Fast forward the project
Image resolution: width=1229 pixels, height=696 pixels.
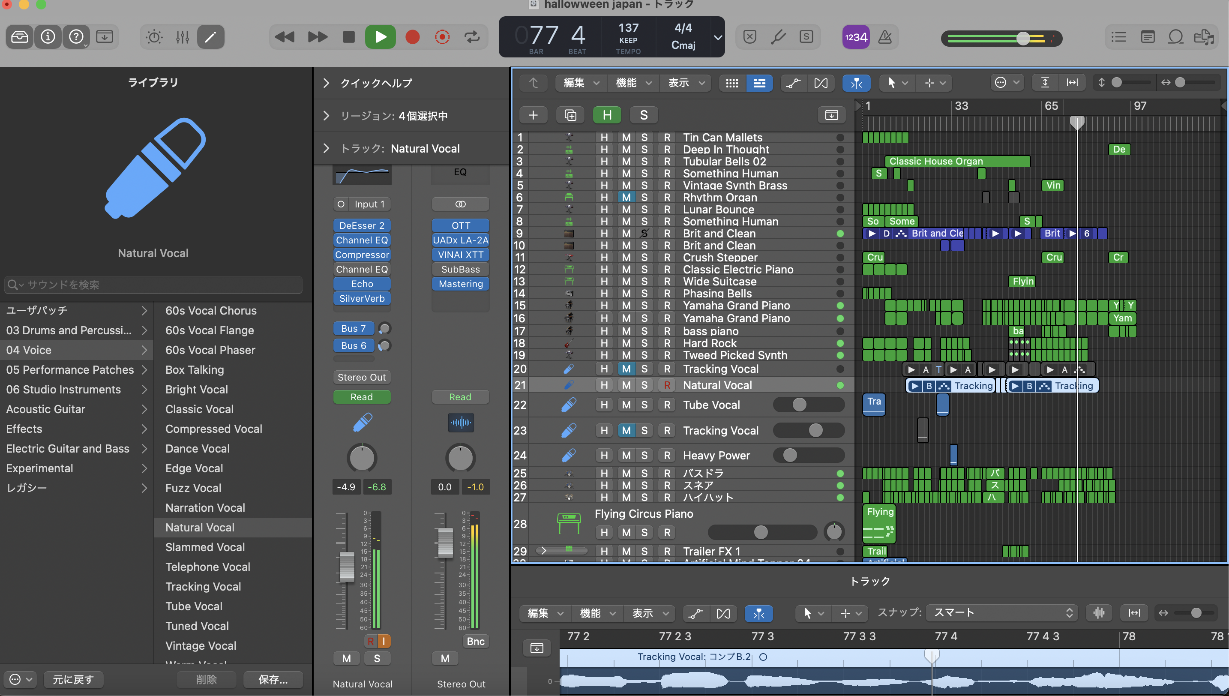tap(317, 37)
